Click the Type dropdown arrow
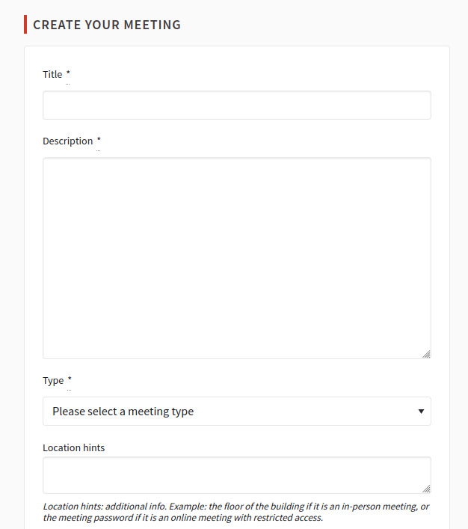 (421, 412)
